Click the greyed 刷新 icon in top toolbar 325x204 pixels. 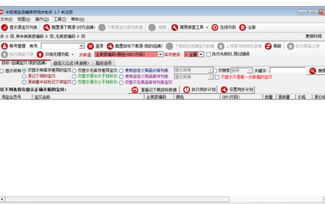152,27
